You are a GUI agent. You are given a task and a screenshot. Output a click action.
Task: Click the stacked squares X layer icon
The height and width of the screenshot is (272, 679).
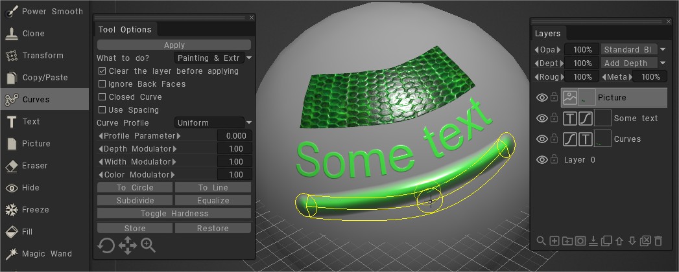click(645, 241)
